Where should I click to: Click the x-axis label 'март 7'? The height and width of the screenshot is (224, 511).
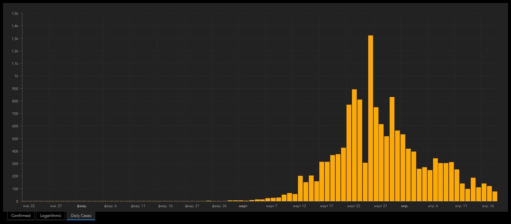pos(271,206)
